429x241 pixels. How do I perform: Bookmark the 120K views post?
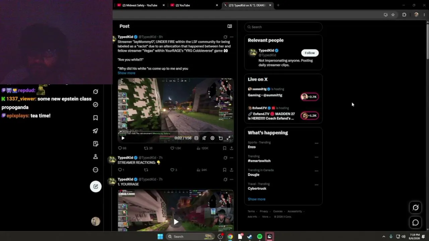[225, 148]
